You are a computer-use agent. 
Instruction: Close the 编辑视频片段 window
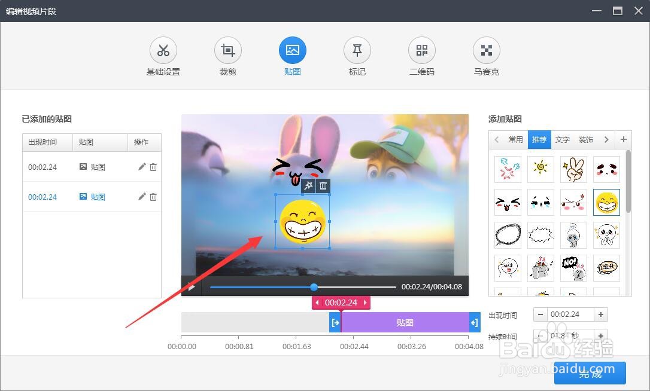tap(639, 11)
